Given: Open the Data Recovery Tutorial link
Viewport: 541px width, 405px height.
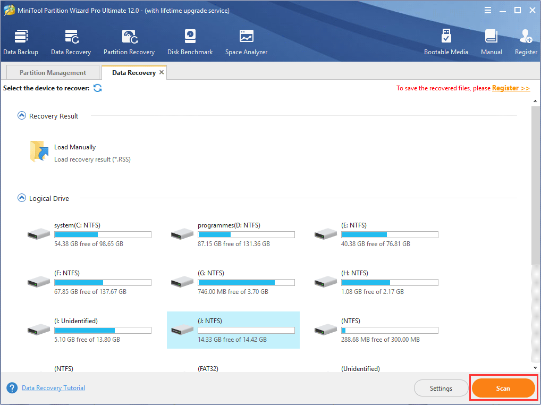Looking at the screenshot, I should [53, 388].
